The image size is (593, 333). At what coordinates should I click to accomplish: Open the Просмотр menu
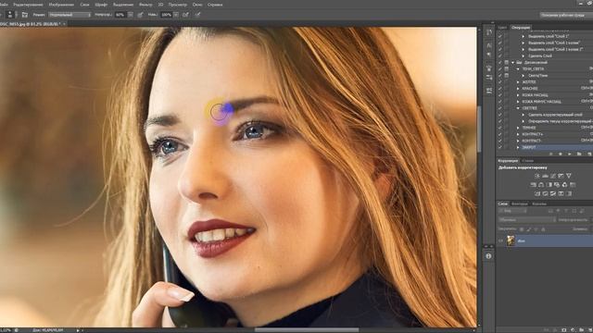(177, 5)
